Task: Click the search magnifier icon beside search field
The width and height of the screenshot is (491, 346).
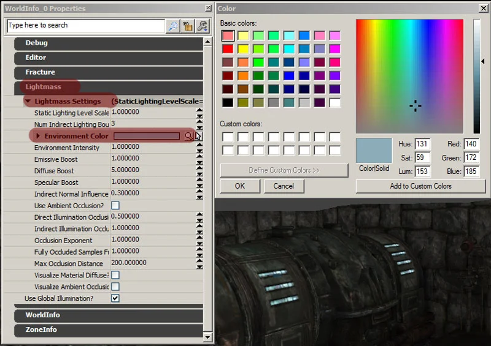Action: pos(173,26)
